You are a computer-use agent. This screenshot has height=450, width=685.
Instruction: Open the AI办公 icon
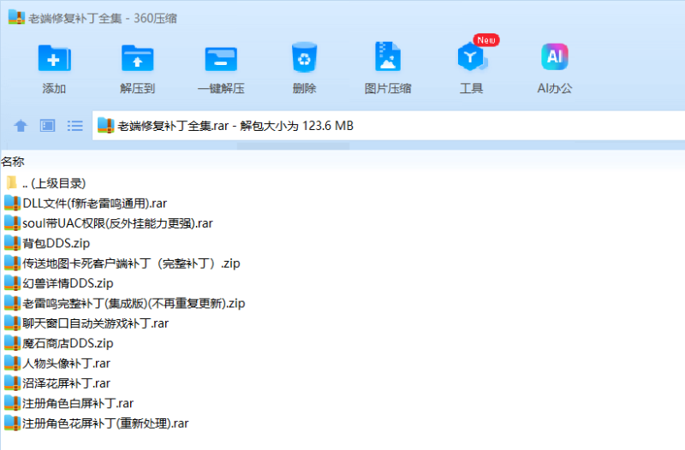554,56
